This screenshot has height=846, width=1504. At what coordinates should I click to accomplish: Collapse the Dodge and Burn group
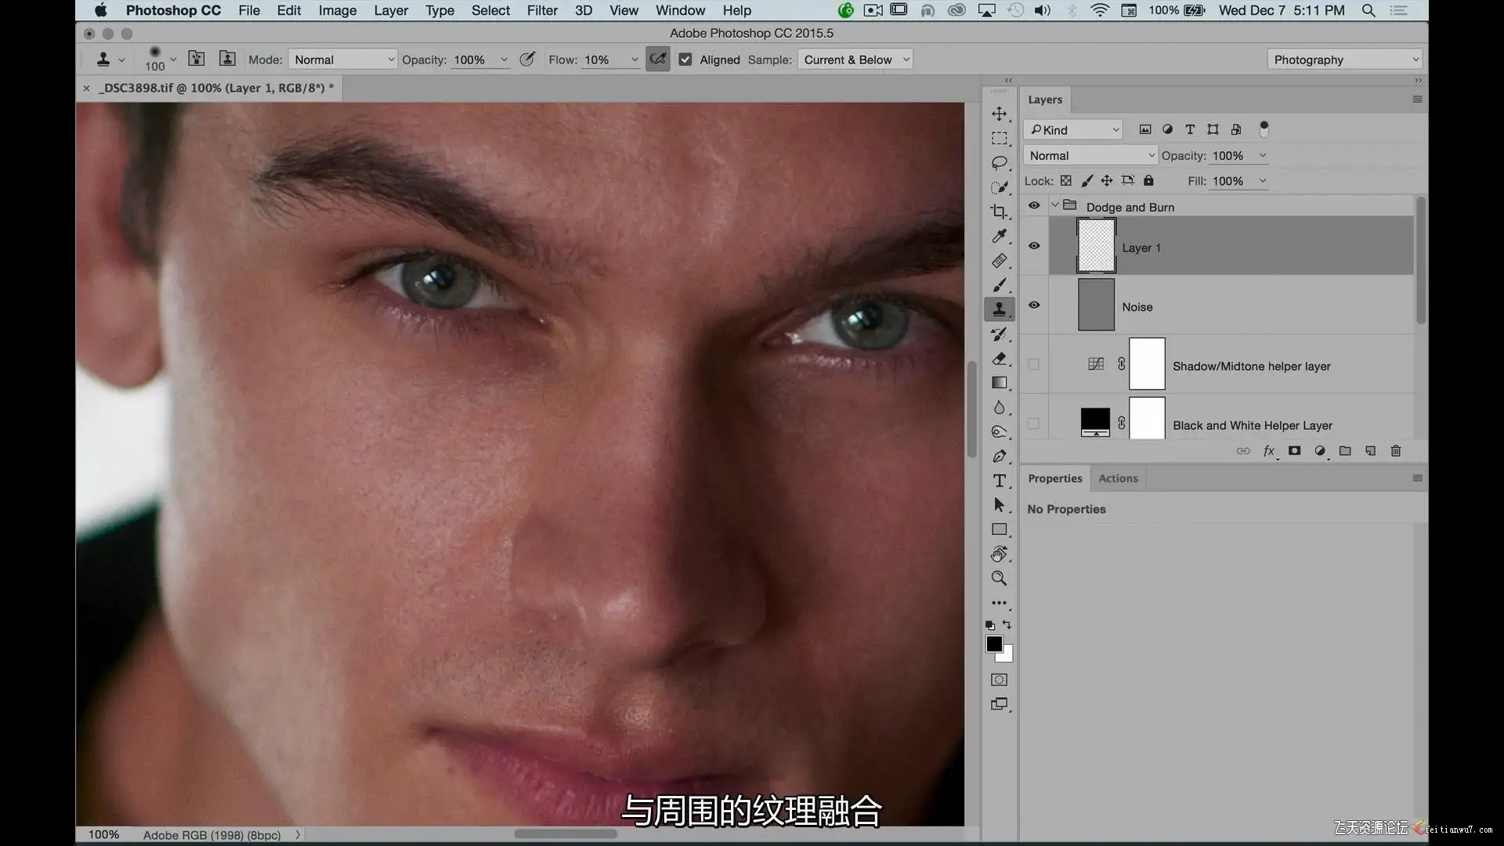[1055, 205]
